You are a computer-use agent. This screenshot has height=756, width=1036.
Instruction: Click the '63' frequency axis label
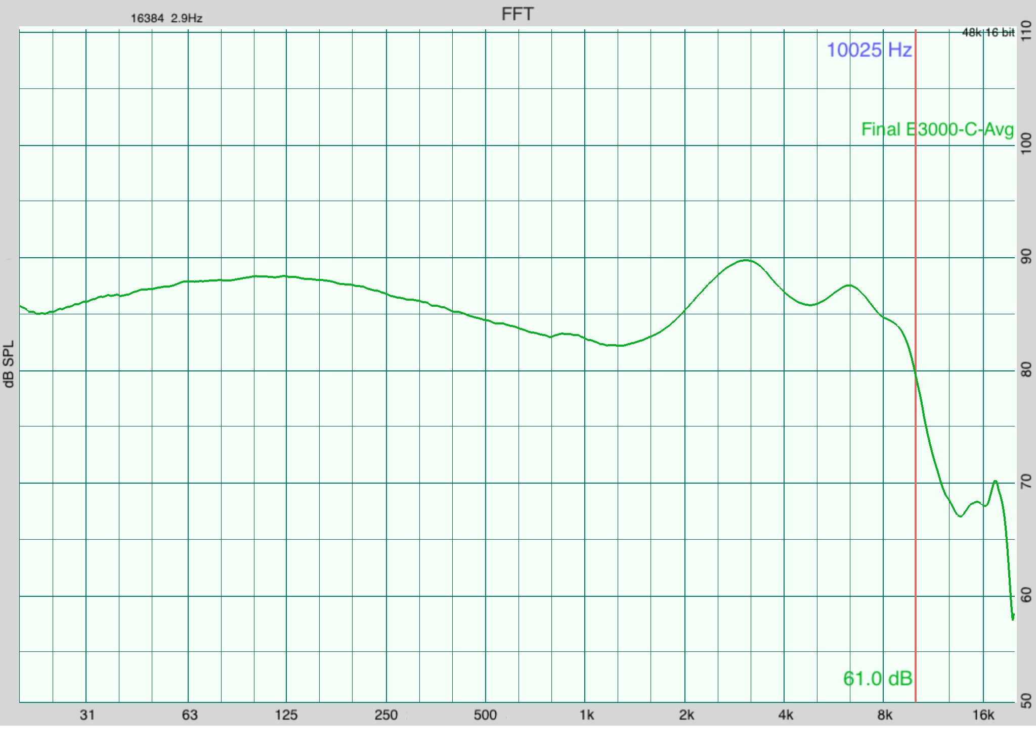click(x=190, y=715)
